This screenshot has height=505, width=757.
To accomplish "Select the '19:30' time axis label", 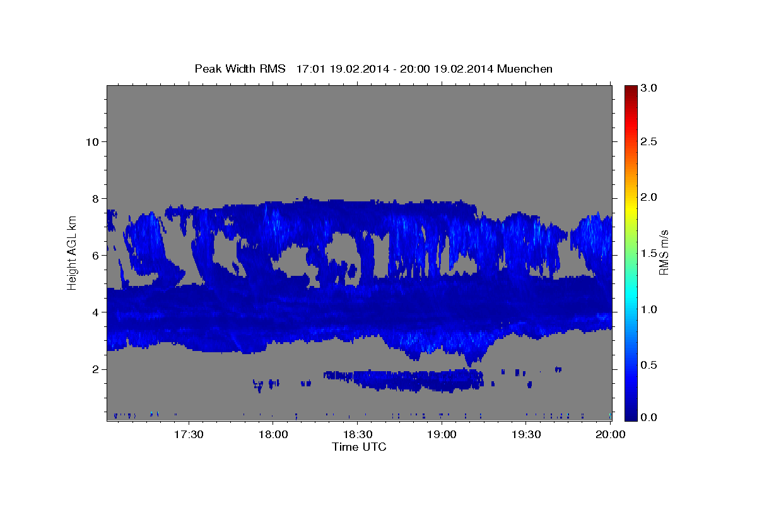I will coord(527,434).
